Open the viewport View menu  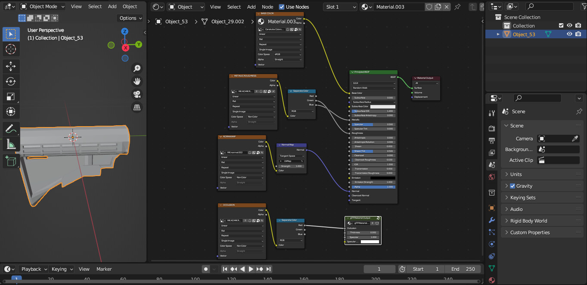76,6
